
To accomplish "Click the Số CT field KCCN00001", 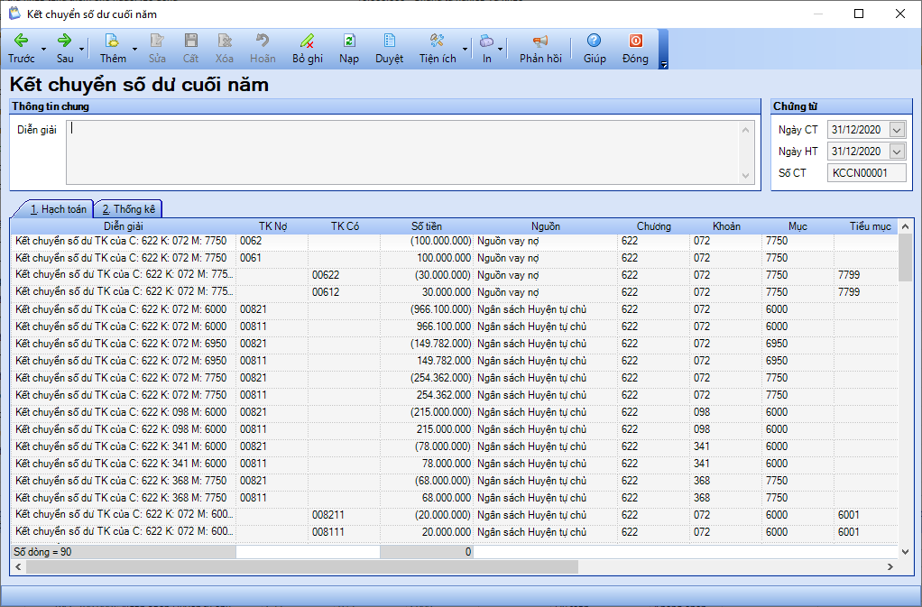I will pyautogui.click(x=865, y=173).
